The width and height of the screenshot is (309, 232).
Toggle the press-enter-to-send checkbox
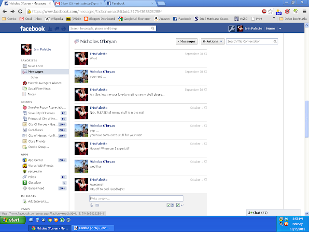point(178,205)
